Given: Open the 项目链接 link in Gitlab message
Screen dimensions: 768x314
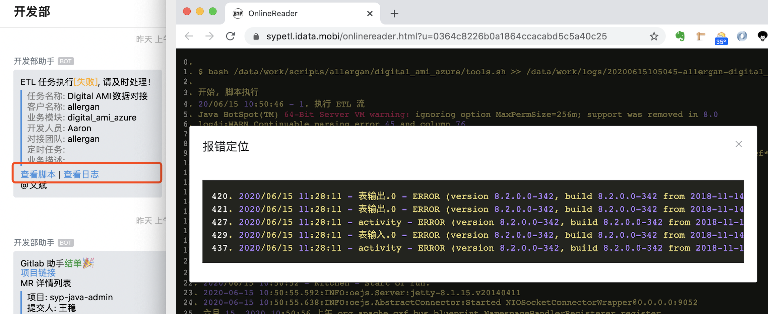Looking at the screenshot, I should (38, 273).
